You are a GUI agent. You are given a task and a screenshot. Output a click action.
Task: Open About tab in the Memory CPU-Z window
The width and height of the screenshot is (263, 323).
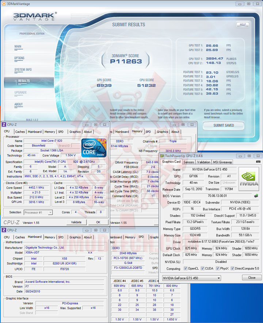(175, 132)
